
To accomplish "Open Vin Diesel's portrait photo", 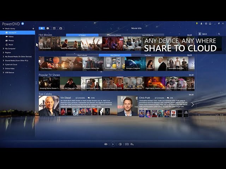I will [49, 106].
